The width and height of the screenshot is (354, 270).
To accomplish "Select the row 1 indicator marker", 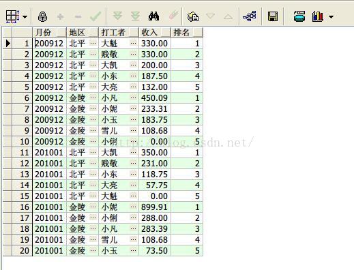I will point(8,43).
